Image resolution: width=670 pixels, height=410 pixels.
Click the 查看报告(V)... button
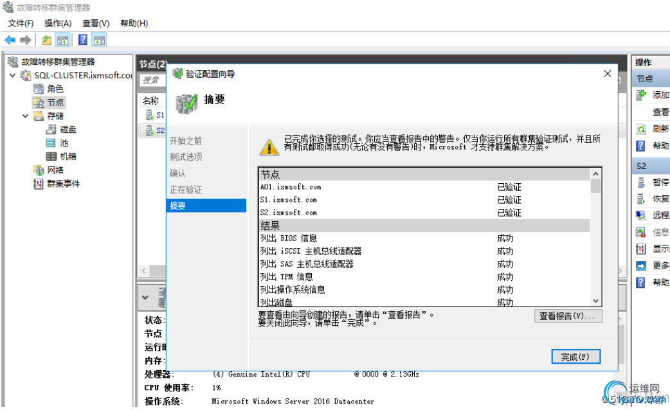click(x=568, y=316)
